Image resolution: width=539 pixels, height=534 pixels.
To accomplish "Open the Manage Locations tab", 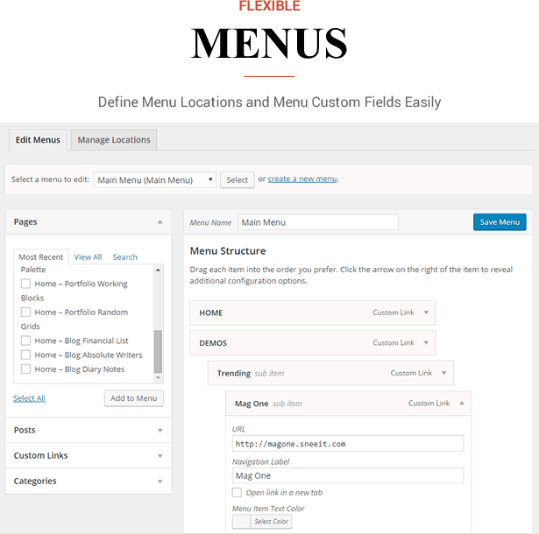I will tap(114, 140).
